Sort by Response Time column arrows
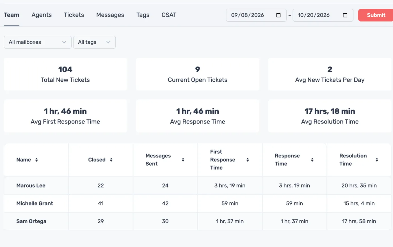 point(312,160)
